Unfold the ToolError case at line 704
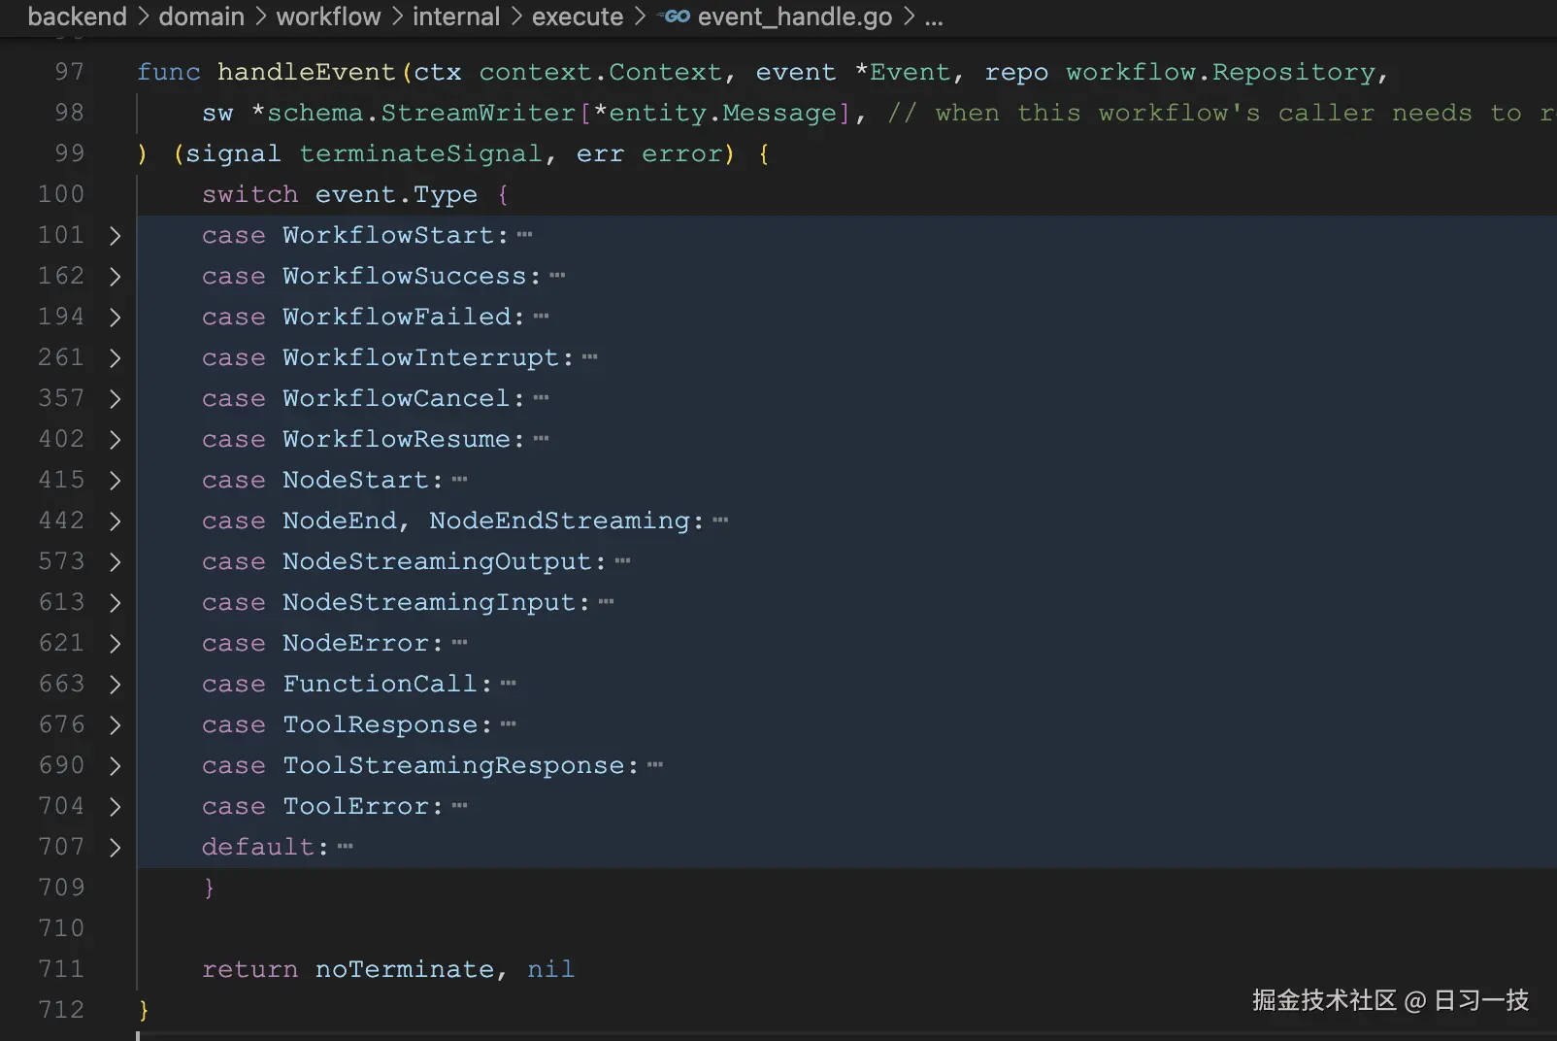The height and width of the screenshot is (1041, 1557). pos(115,806)
